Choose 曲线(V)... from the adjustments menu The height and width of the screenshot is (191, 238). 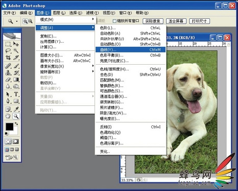[x=130, y=49]
